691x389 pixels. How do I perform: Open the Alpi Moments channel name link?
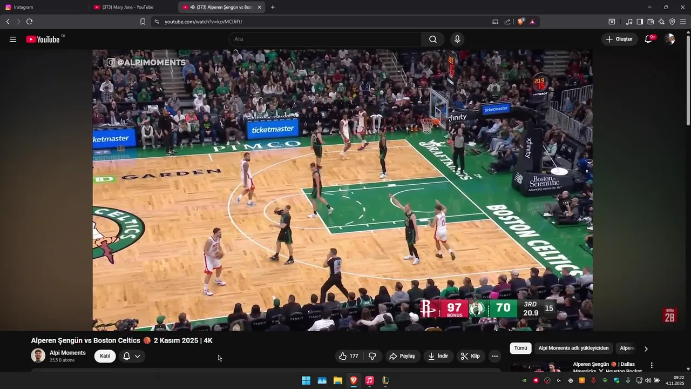tap(67, 353)
